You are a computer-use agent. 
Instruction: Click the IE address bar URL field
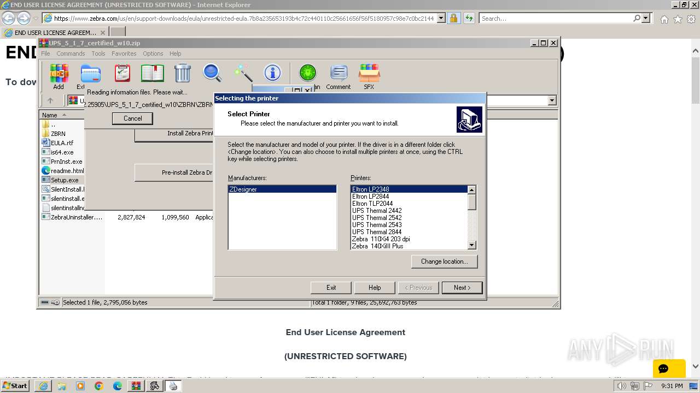tap(244, 18)
